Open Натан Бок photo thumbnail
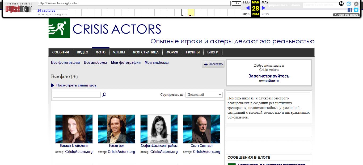 pos(116,129)
